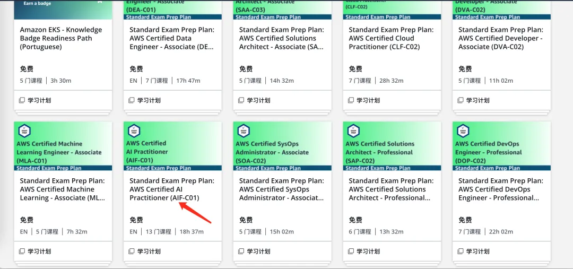Click 13 门课程 course count text
This screenshot has width=573, height=269.
tap(158, 232)
